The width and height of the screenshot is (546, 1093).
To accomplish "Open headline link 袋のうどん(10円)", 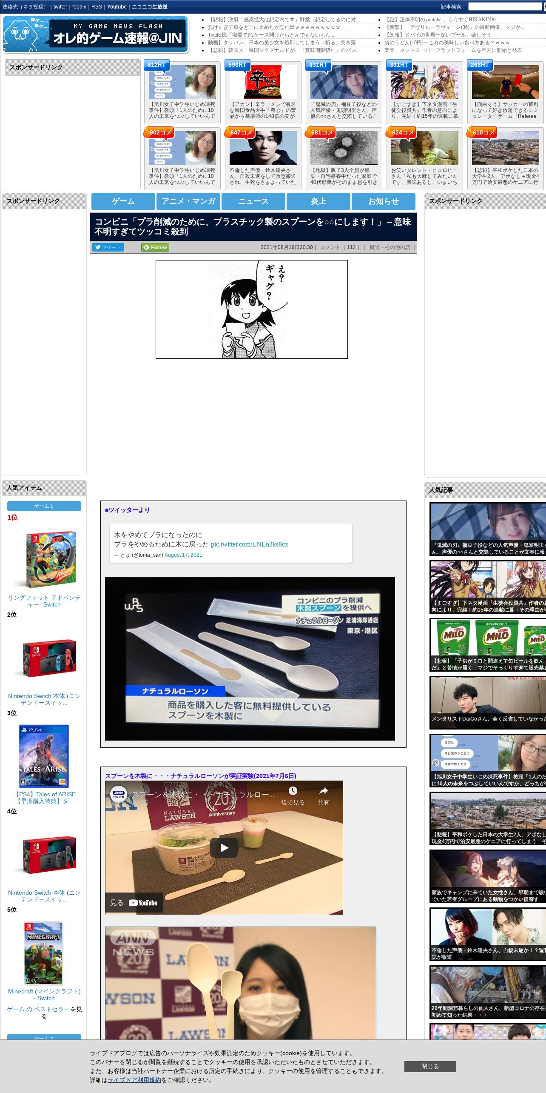I will tap(447, 43).
